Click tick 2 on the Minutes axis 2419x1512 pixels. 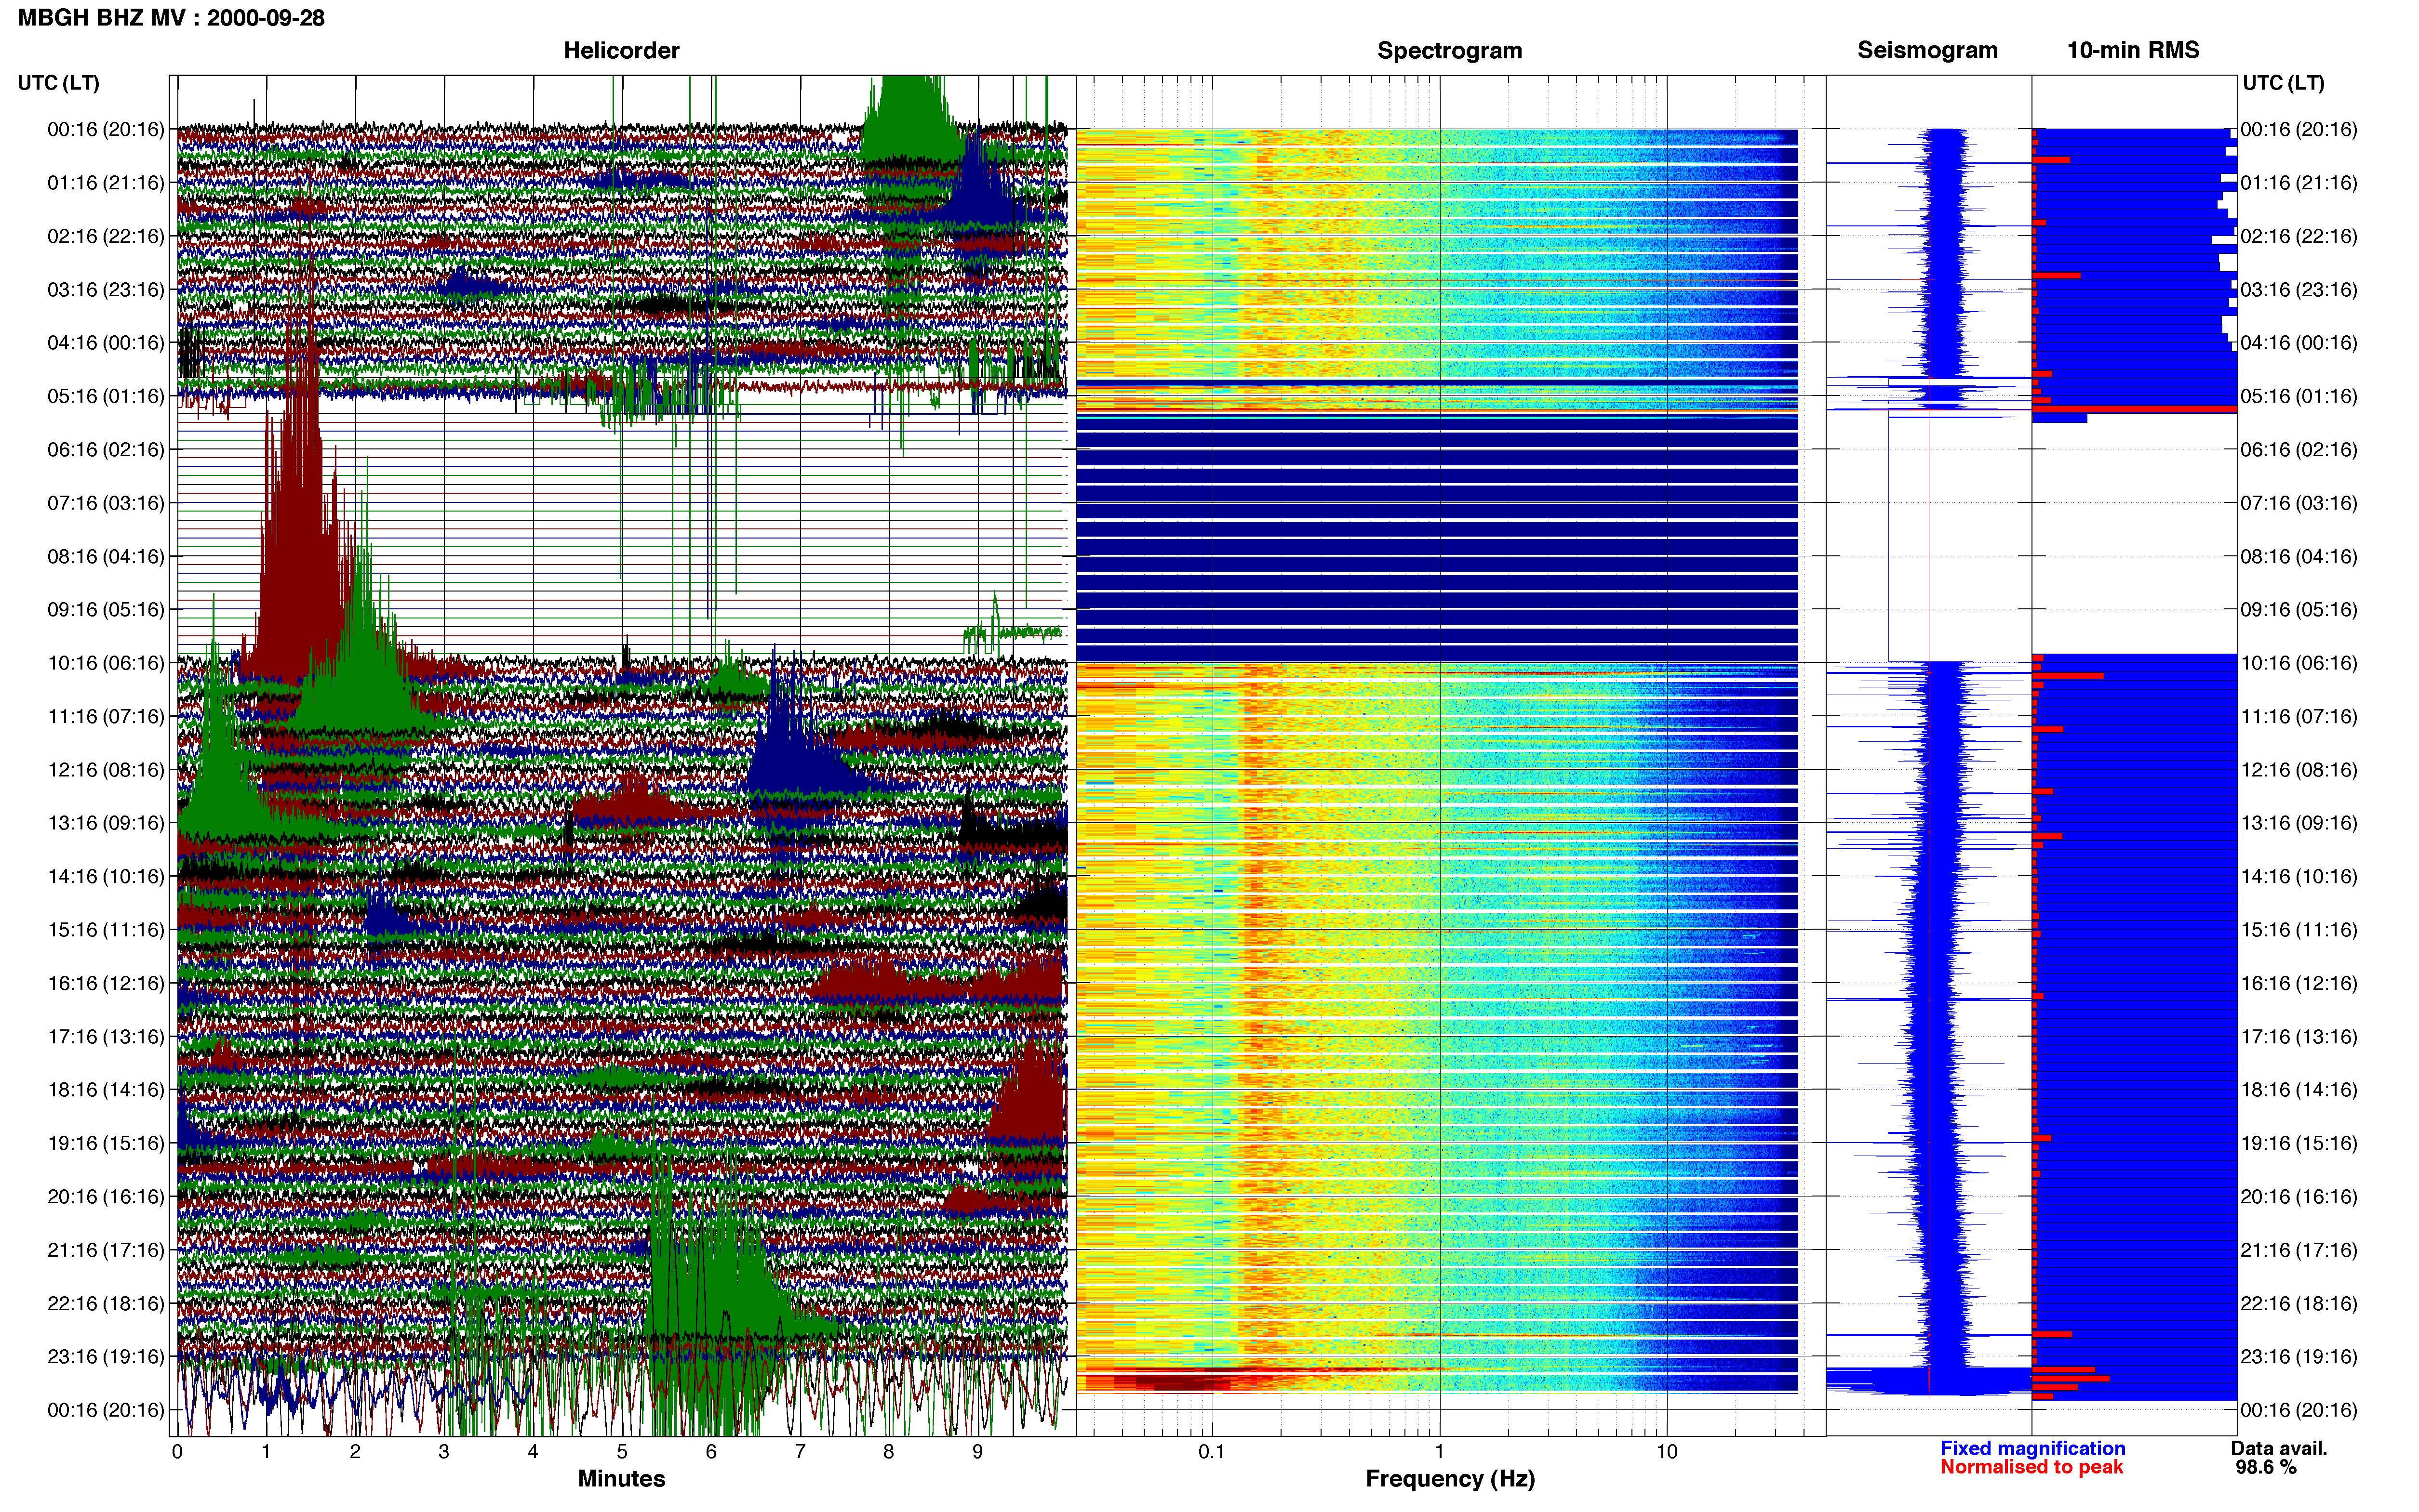coord(355,1452)
